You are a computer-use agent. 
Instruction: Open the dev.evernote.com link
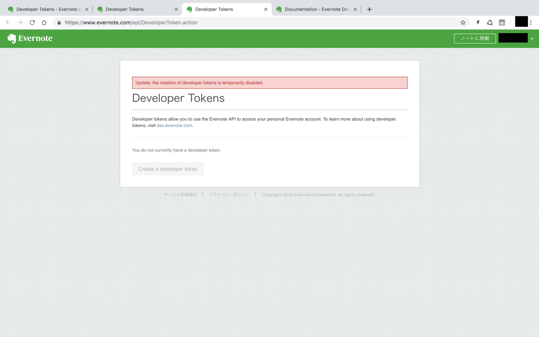pyautogui.click(x=174, y=126)
